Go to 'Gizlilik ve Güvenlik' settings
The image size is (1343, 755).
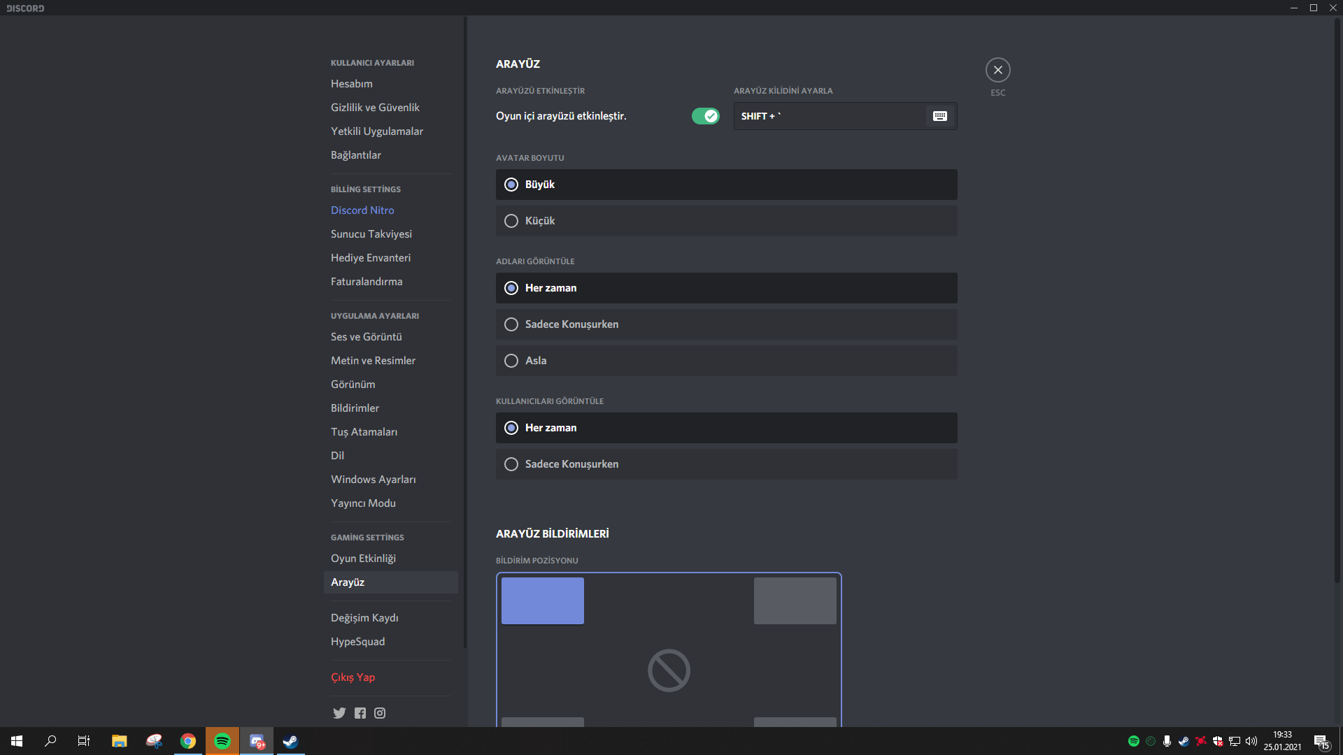pos(390,108)
